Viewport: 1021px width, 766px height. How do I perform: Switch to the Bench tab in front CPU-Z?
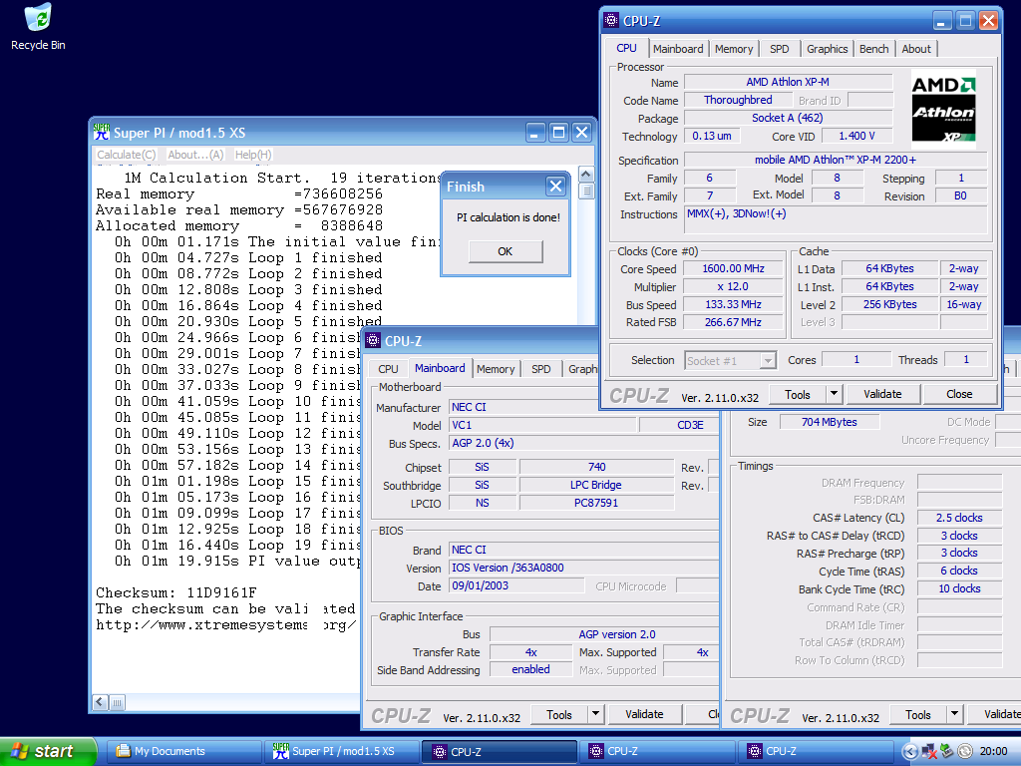(873, 49)
